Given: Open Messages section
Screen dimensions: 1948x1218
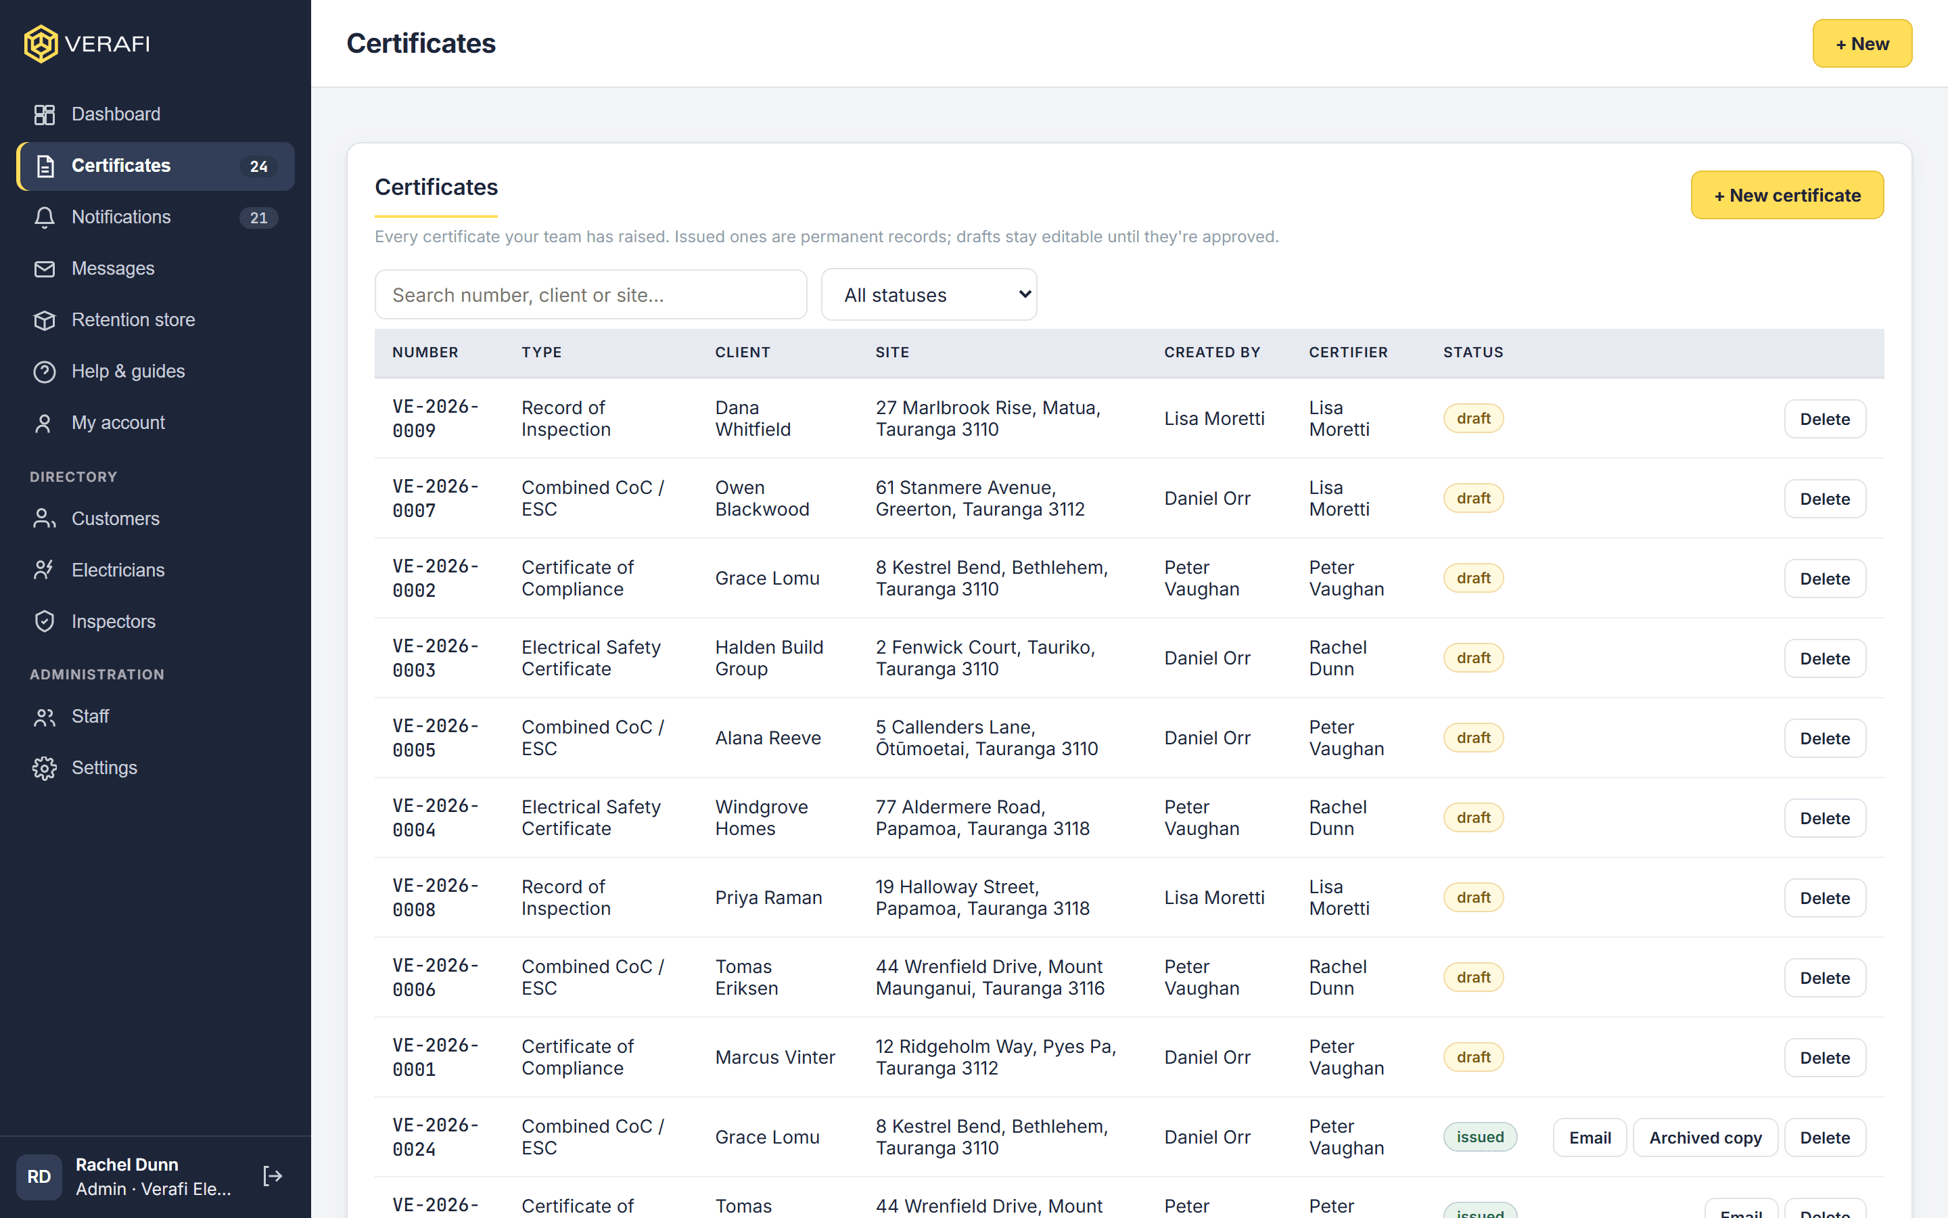Looking at the screenshot, I should click(156, 269).
